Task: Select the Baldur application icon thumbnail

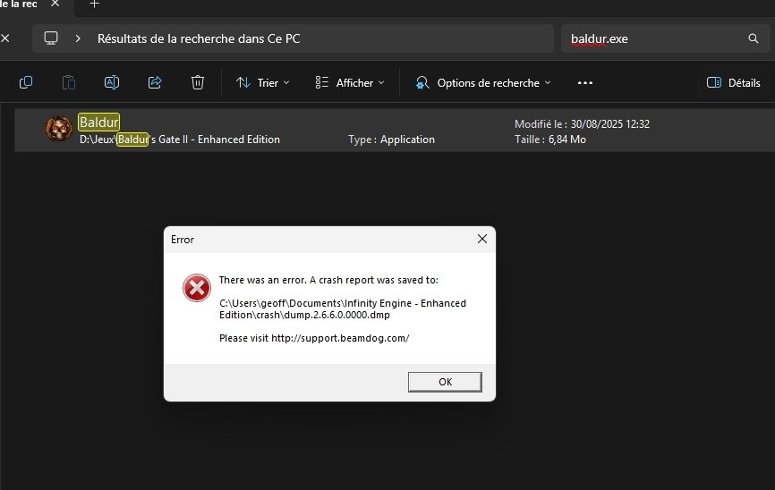Action: [59, 129]
